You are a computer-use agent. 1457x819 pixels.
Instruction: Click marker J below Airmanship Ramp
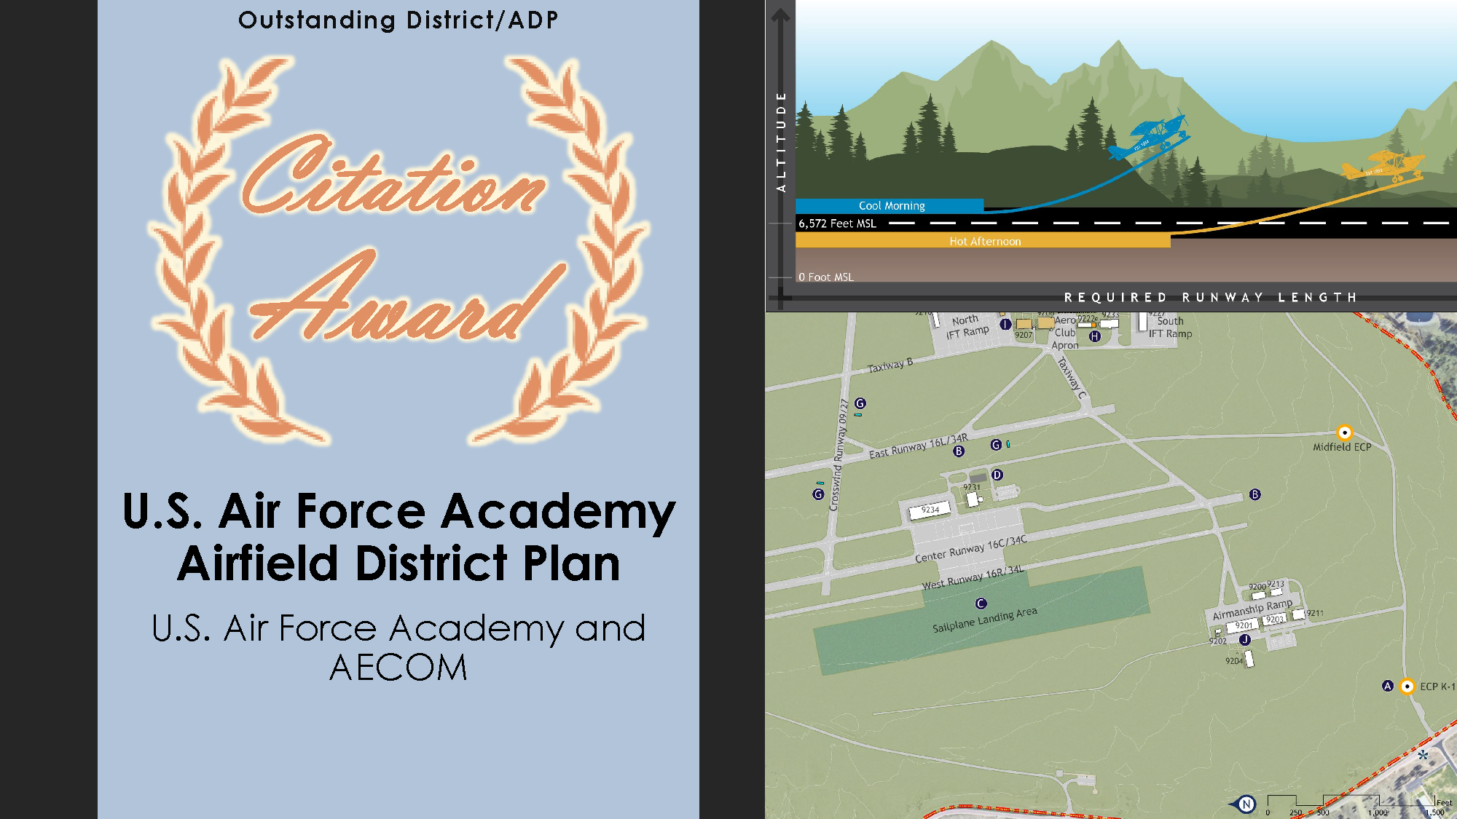(1245, 640)
